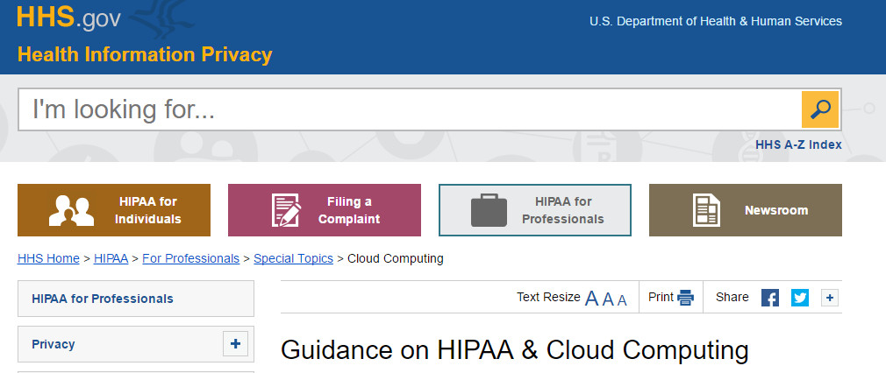Open Filing a Complaint tab

[x=325, y=210]
